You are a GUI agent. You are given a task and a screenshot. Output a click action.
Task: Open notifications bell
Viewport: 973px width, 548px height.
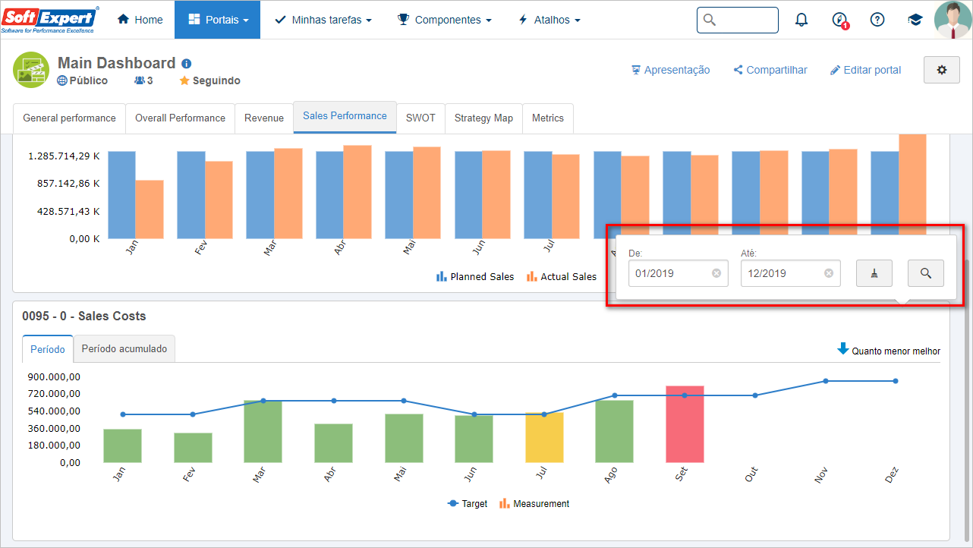pos(801,20)
